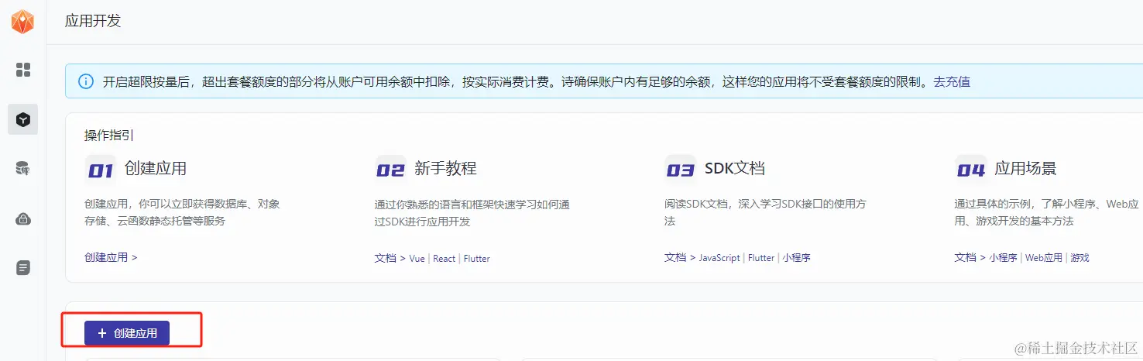This screenshot has width=1143, height=361.
Task: Click the 应用开发 page title
Action: 93,21
